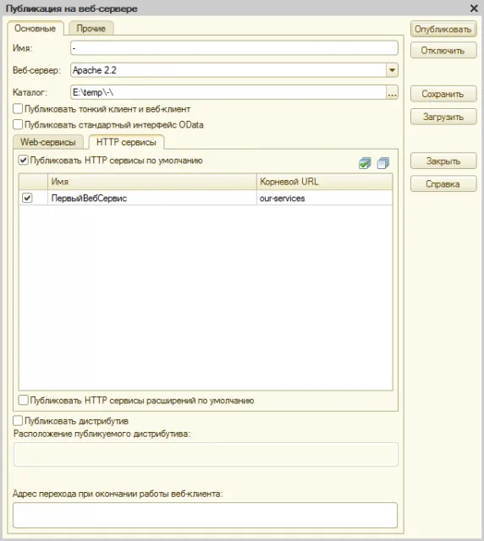Image resolution: width=484 pixels, height=541 pixels.
Task: Switch to the Основные tab
Action: (36, 28)
